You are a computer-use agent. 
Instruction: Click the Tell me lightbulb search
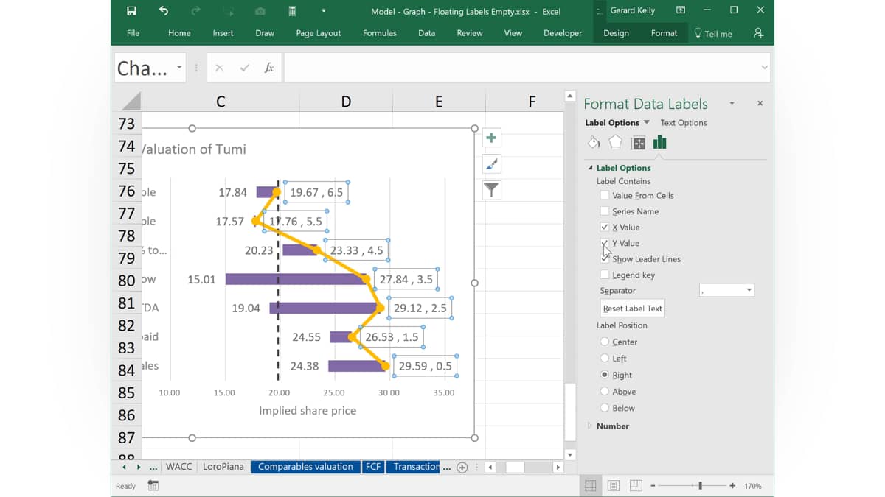point(713,33)
